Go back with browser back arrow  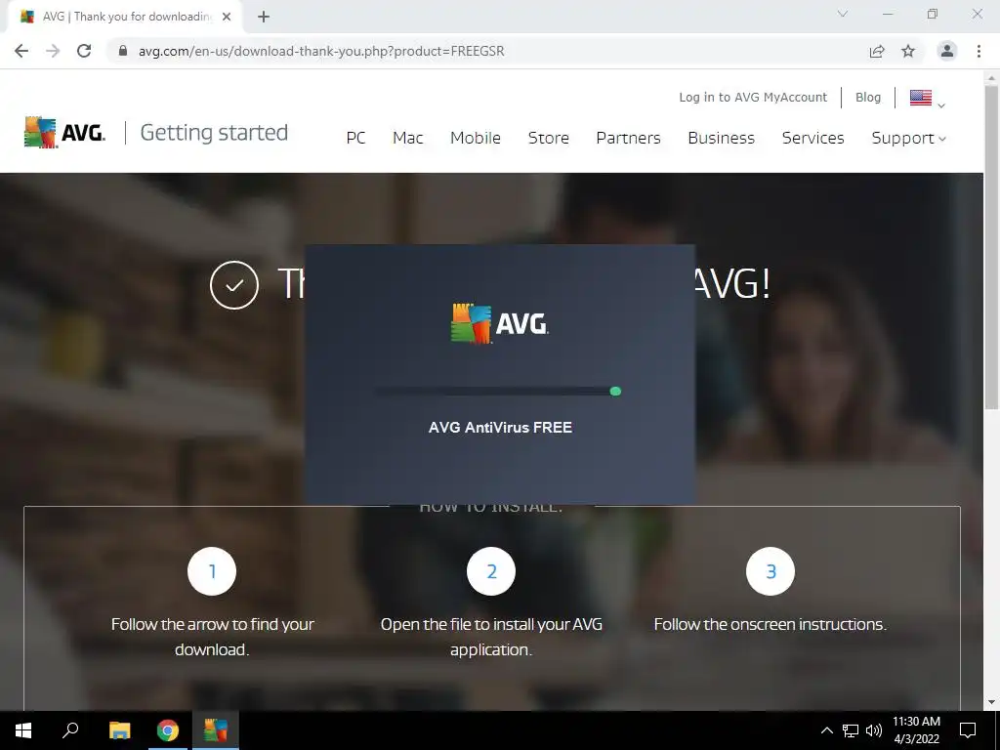pos(21,51)
